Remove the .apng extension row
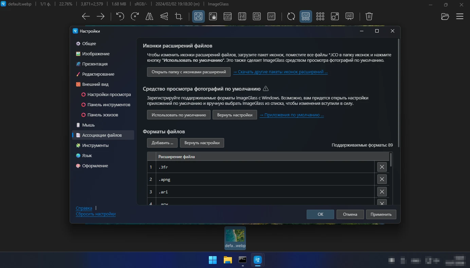Viewport: 470px width, 268px height. pyautogui.click(x=382, y=179)
